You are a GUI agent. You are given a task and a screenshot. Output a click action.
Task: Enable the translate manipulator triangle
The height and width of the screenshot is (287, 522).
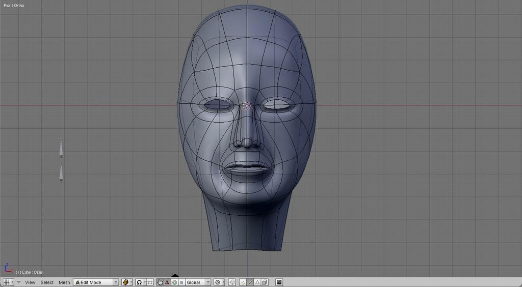[x=167, y=282]
